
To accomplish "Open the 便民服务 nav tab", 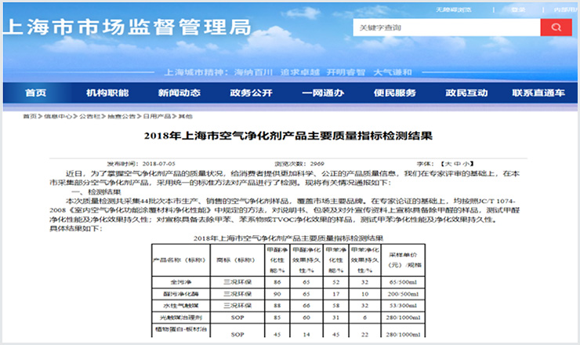I will click(x=395, y=93).
